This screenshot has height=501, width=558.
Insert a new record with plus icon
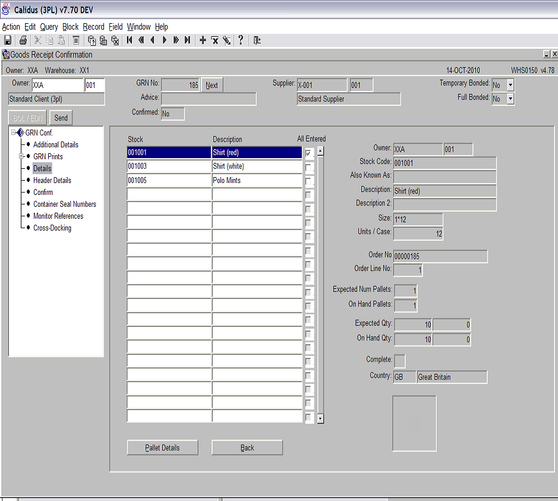point(203,40)
